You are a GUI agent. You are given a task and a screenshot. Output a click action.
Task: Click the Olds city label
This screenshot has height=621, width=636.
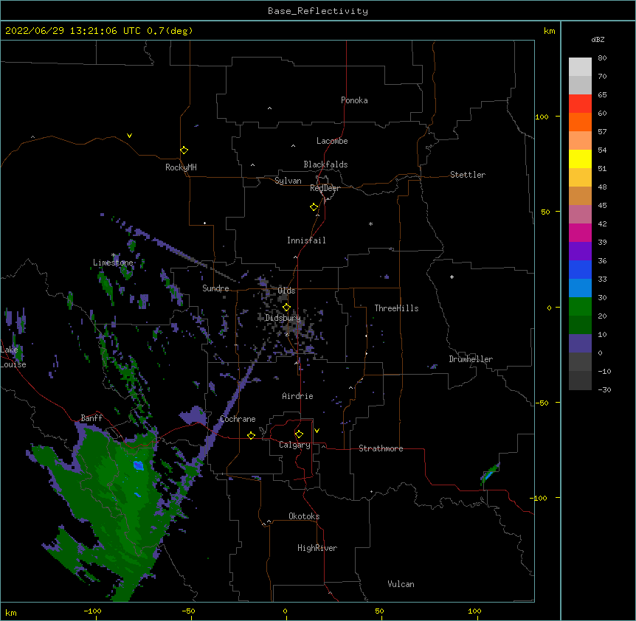pyautogui.click(x=286, y=291)
